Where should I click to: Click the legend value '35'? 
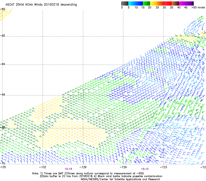tap(171, 8)
